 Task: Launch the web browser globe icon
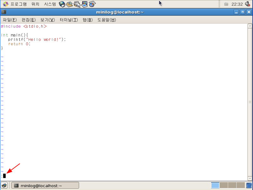tap(62, 4)
